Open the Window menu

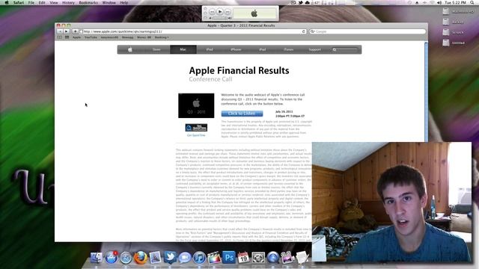click(x=109, y=2)
